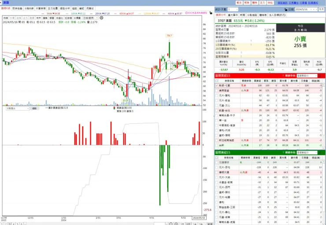Viewport: 326px width, 225px height.
Task: Click the pink info notice above the chart
Action: [x=196, y=13]
